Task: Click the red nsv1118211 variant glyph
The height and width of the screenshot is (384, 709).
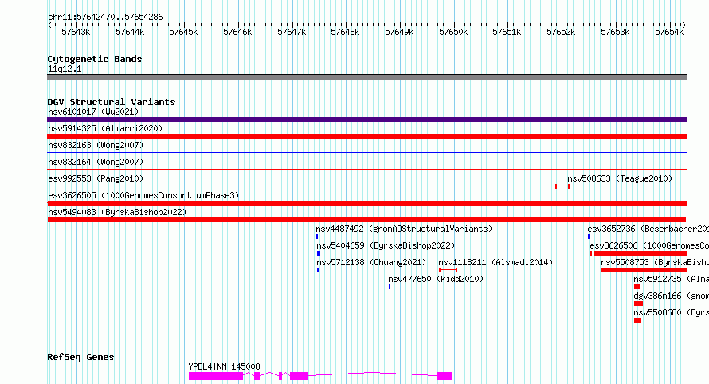Action: pyautogui.click(x=448, y=270)
